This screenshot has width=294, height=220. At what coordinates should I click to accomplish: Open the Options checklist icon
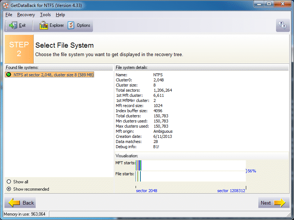[x=71, y=26]
